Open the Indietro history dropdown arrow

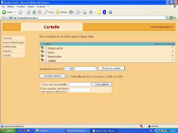pos(16,12)
